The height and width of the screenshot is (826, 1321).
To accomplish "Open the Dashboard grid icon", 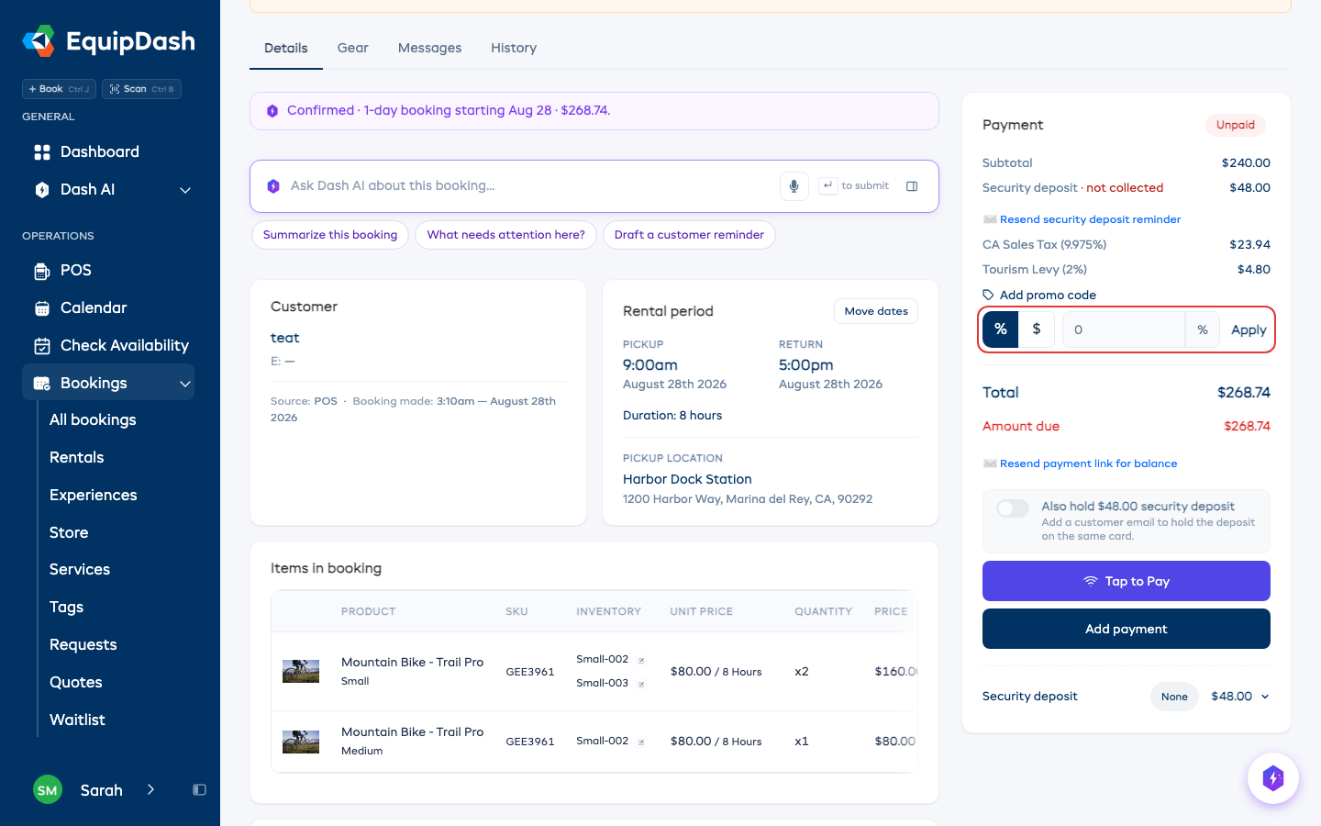I will pos(42,152).
